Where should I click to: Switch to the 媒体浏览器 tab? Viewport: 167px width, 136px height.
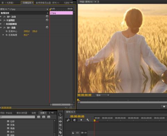[x=22, y=113]
